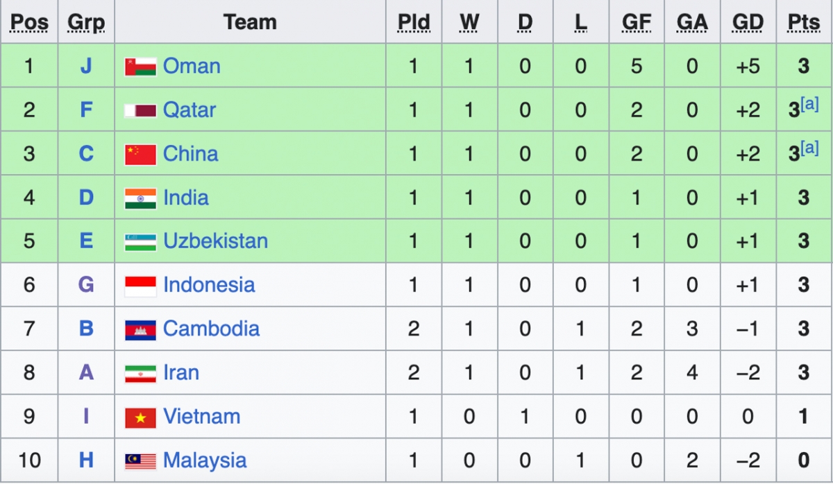Click the Uzbekistan flag icon
The width and height of the screenshot is (833, 484).
(140, 242)
